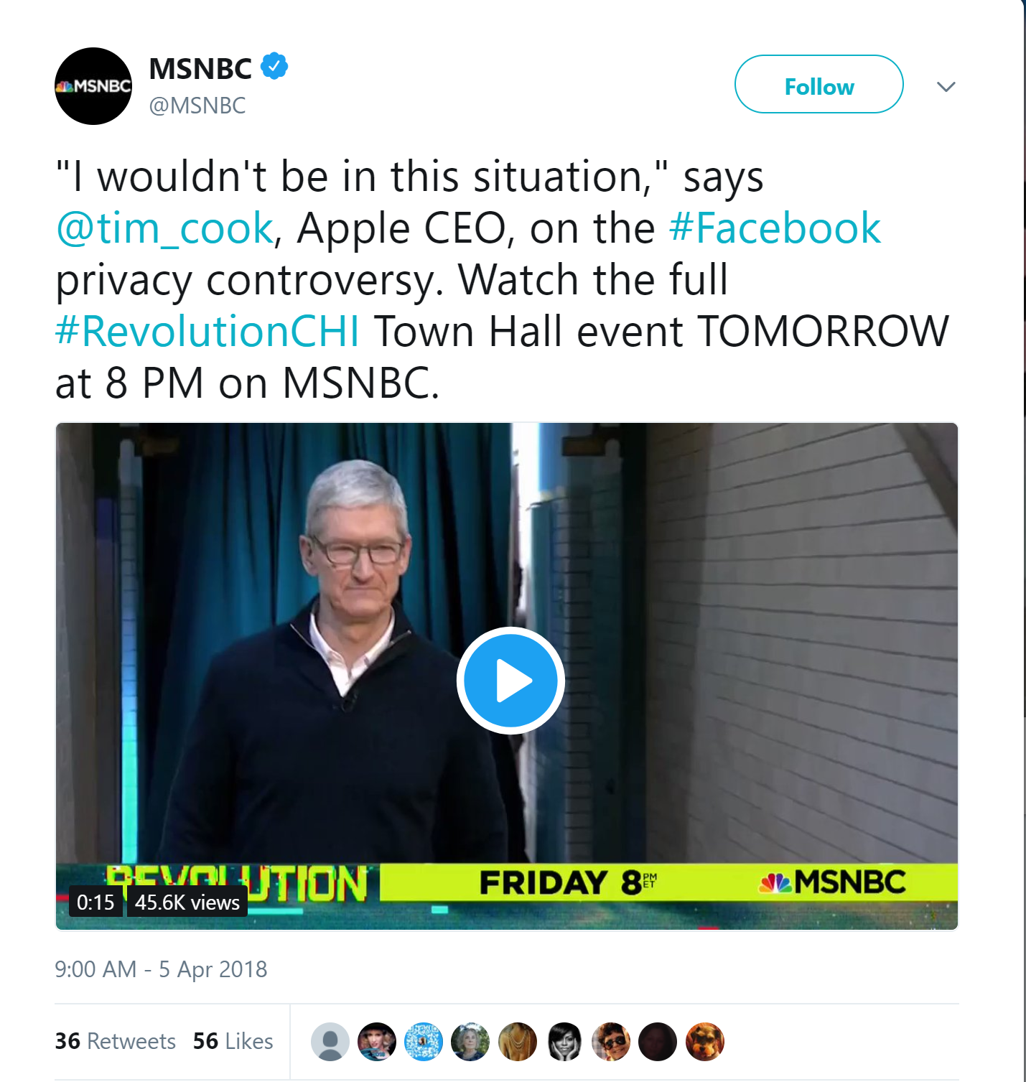Play the Tim Cook video
The width and height of the screenshot is (1026, 1082).
pos(510,681)
